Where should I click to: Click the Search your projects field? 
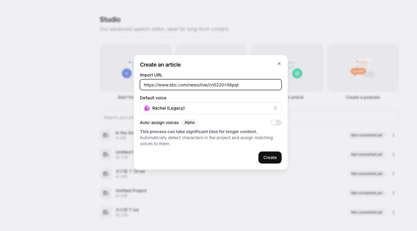(249, 117)
